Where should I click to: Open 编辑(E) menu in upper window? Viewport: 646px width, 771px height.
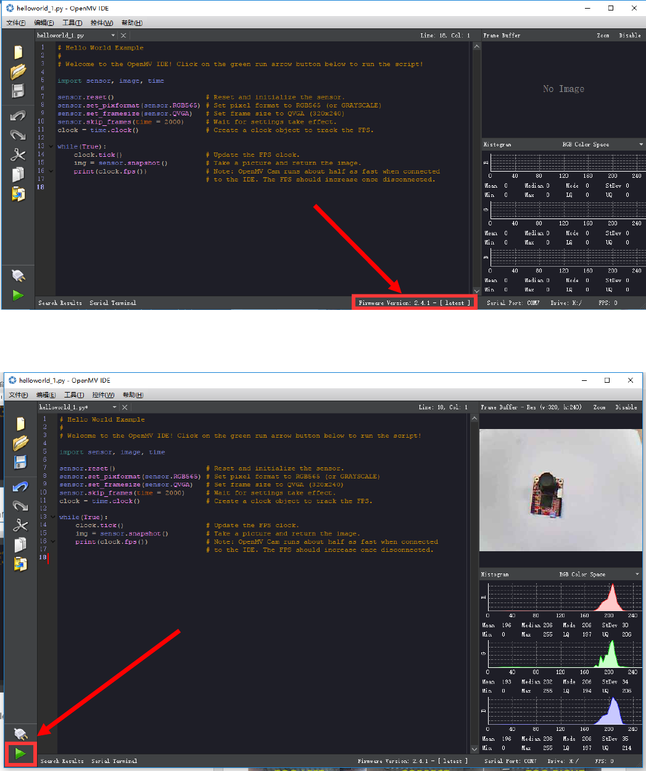point(44,23)
